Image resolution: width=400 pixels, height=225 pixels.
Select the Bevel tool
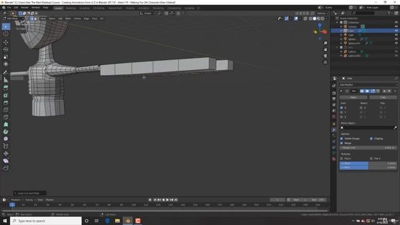tap(6, 102)
